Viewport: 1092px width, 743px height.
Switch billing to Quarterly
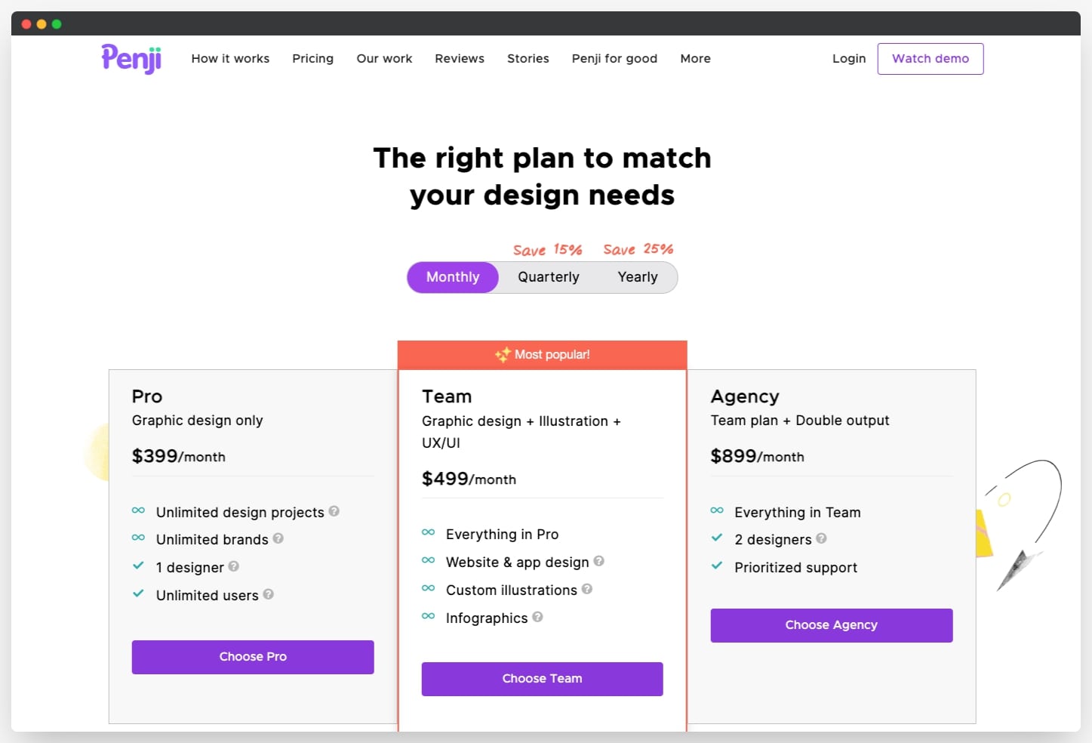coord(549,277)
